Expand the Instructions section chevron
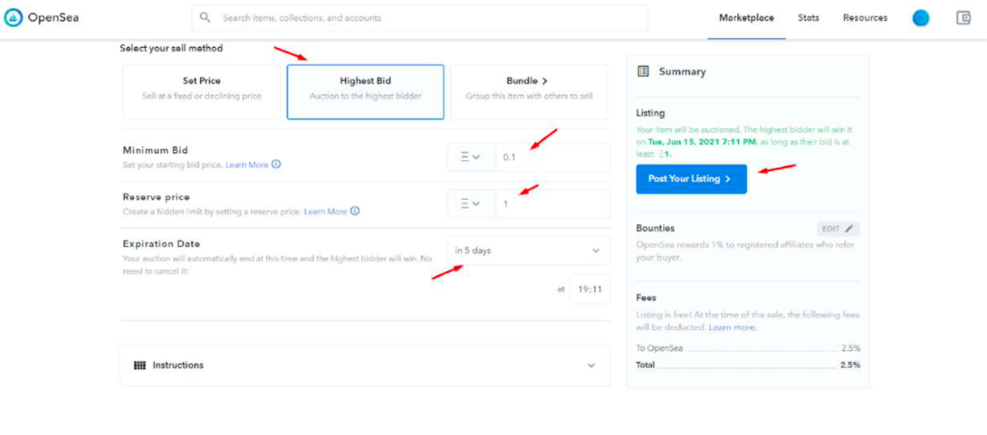The height and width of the screenshot is (435, 987). 591,365
